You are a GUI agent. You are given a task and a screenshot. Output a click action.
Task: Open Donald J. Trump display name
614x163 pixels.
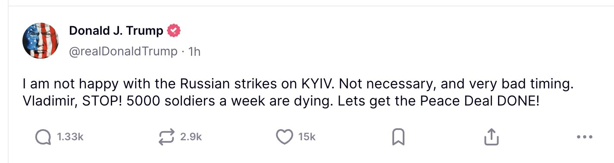pyautogui.click(x=116, y=31)
